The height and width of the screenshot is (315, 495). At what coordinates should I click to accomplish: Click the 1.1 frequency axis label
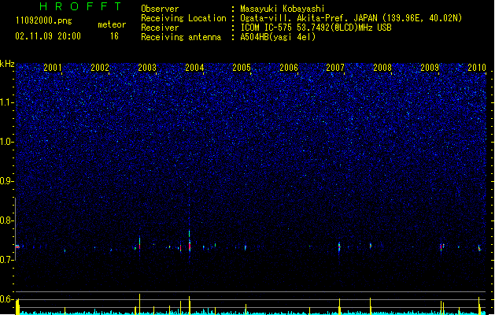[x=6, y=102]
